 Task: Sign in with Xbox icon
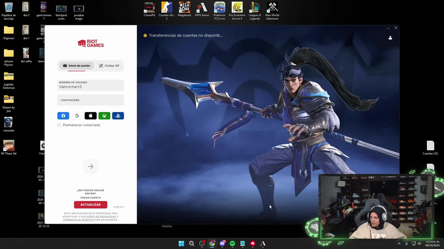(104, 116)
